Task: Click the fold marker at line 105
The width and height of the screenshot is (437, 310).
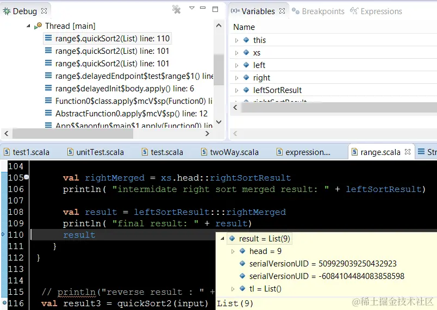Action: click(27, 177)
